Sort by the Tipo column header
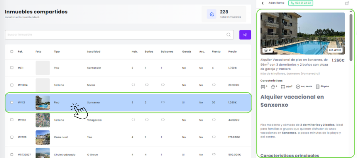 pos(57,51)
